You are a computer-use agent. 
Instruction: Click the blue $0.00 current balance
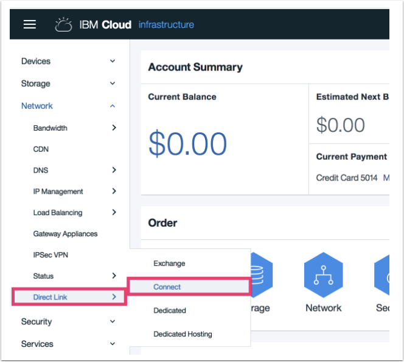(x=187, y=143)
